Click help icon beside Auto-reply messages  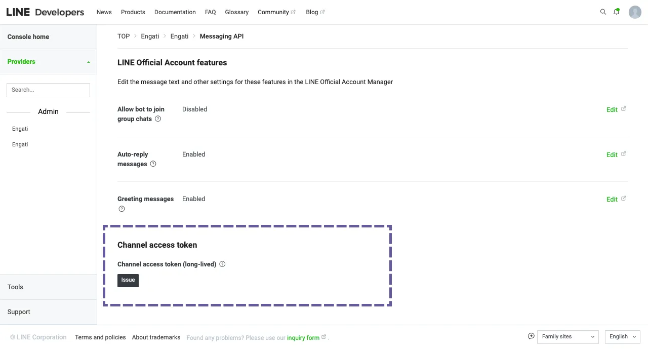coord(153,164)
